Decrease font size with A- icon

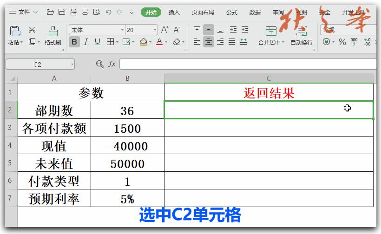coord(177,30)
